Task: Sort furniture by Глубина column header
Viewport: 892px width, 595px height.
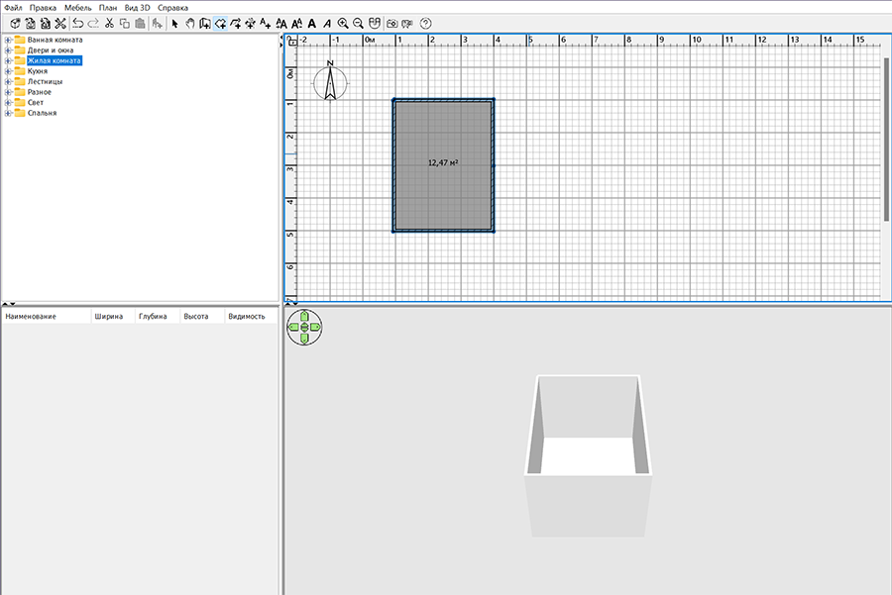Action: [x=158, y=317]
